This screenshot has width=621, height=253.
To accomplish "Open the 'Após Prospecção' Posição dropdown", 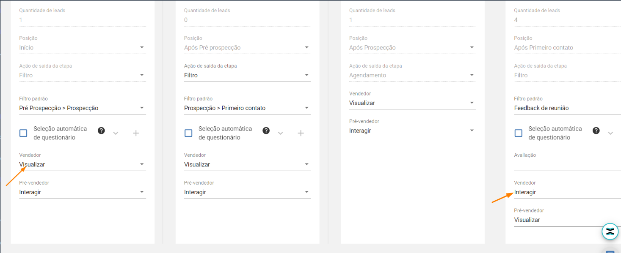I will tap(412, 48).
